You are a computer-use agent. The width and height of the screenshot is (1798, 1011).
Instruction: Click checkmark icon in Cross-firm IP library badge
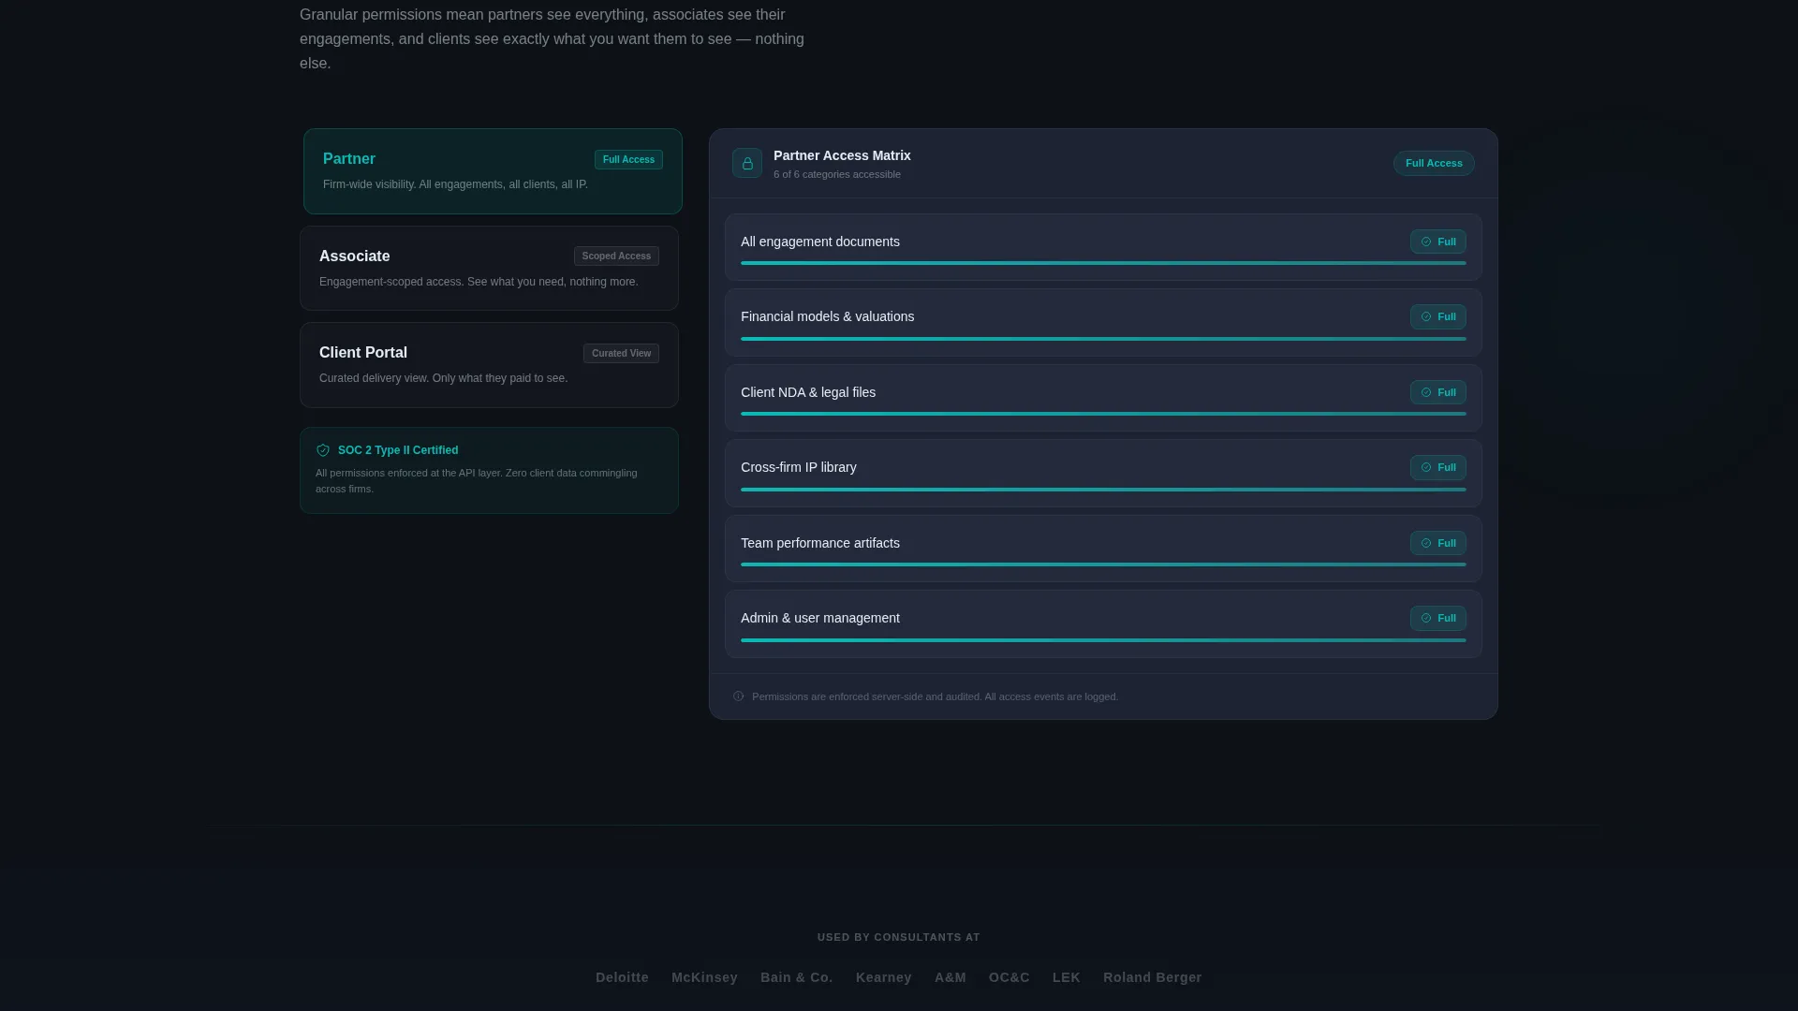1426,467
